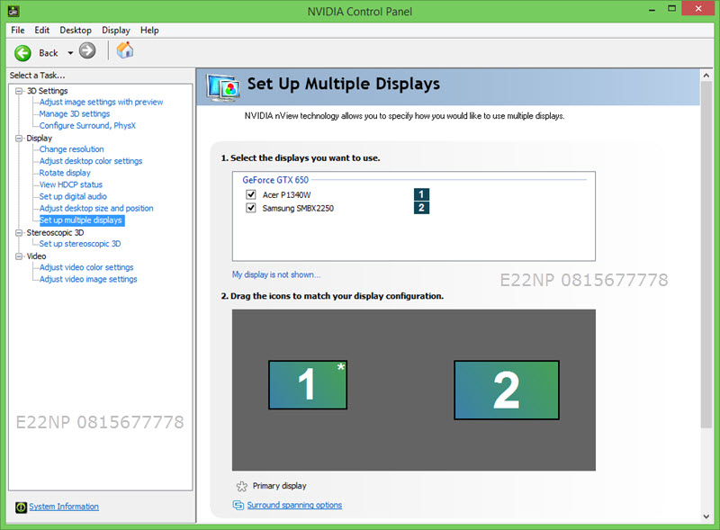Open Adjust video color settings
The width and height of the screenshot is (720, 530).
tap(86, 267)
